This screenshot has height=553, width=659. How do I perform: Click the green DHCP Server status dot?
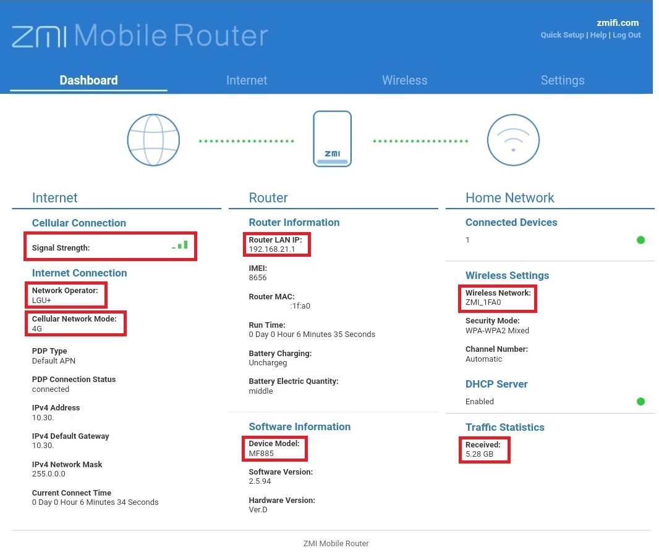click(x=640, y=402)
